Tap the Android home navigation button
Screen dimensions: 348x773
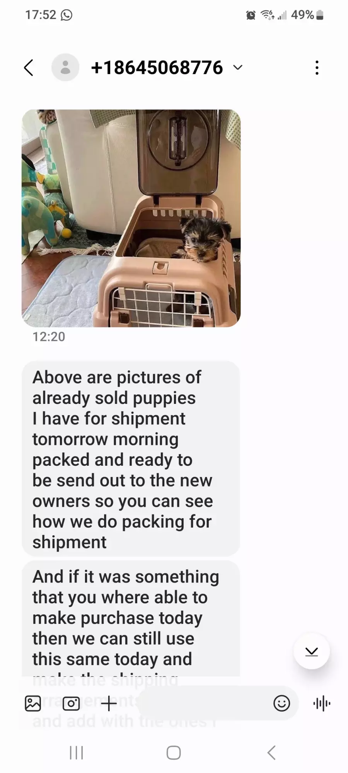pyautogui.click(x=174, y=753)
